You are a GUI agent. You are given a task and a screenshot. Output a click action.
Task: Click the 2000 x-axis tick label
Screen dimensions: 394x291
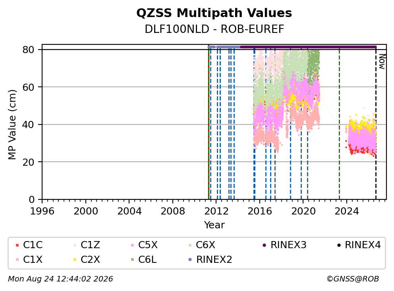click(86, 211)
